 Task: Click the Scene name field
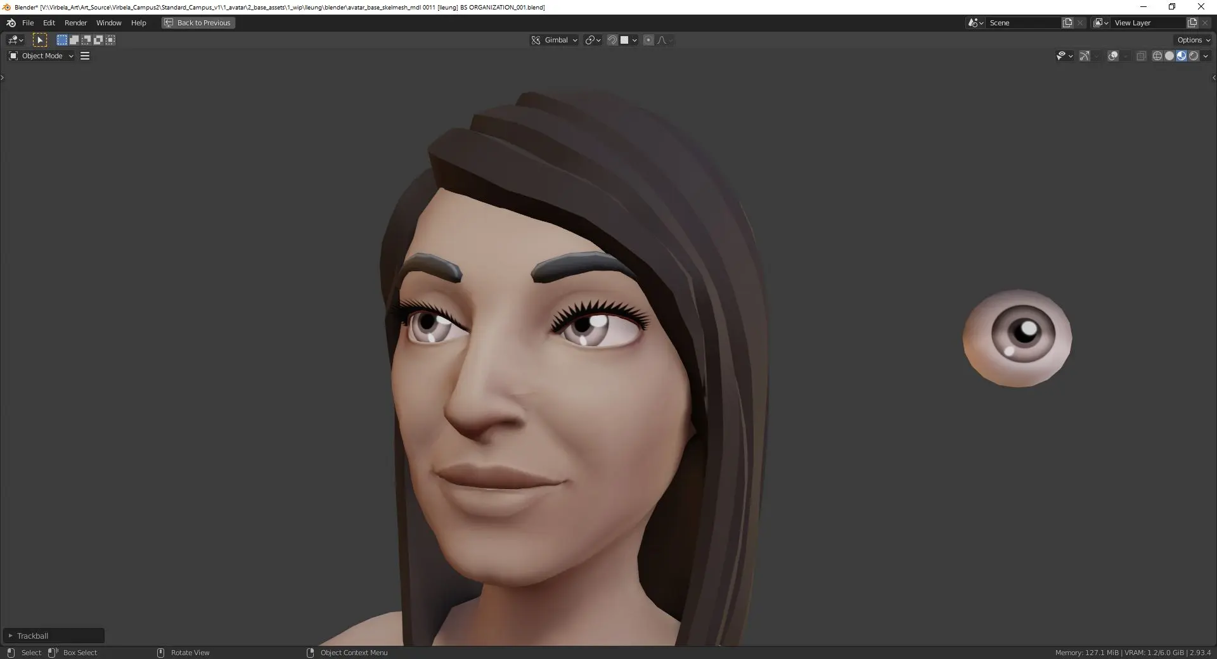[x=1023, y=23]
